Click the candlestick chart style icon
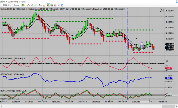Viewport: 178px width, 108px height. (23, 5)
